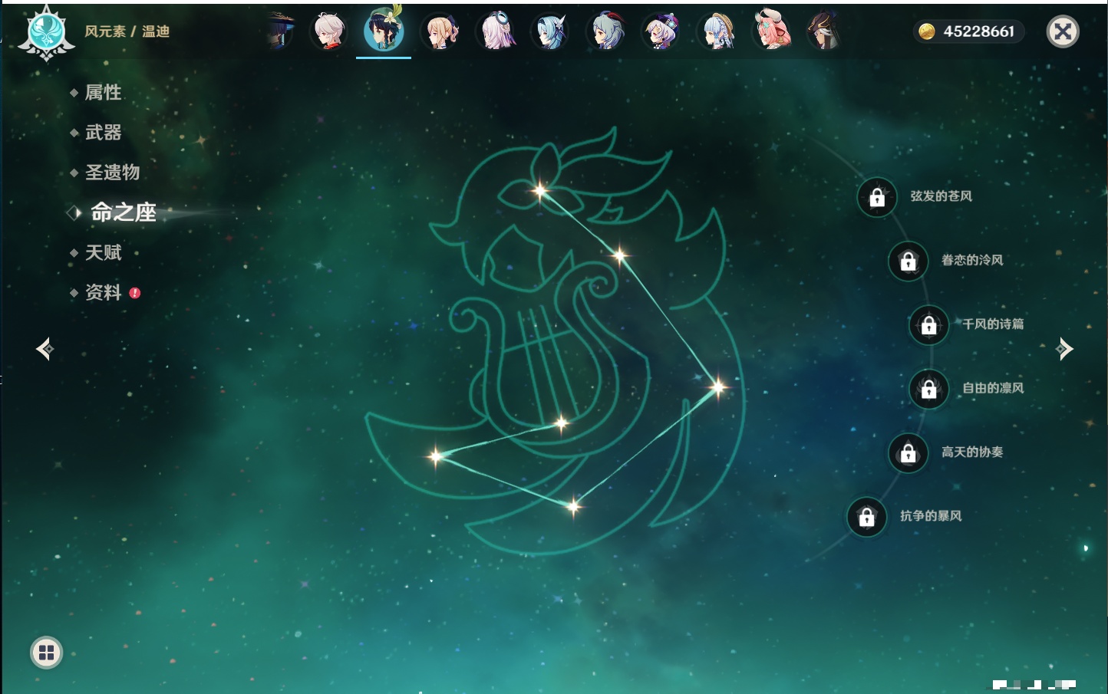This screenshot has height=694, width=1108.
Task: Select the last portrait with dark headdress
Action: (825, 31)
